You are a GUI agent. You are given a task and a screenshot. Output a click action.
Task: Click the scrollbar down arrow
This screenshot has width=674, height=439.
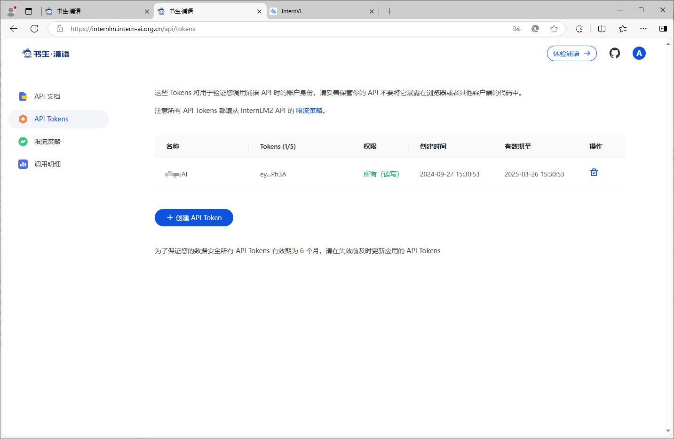pos(668,431)
